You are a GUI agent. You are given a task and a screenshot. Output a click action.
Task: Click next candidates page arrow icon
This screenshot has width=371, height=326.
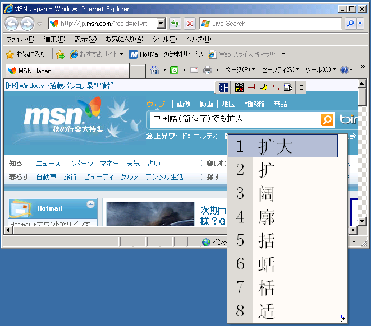click(x=343, y=318)
